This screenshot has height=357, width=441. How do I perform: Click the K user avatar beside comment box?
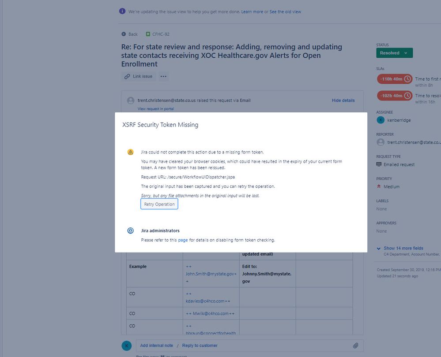[x=127, y=346]
